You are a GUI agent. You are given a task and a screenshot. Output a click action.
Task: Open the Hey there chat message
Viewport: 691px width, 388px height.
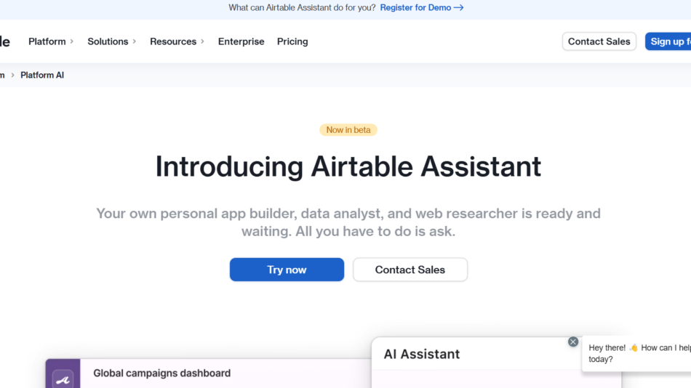[x=636, y=353]
